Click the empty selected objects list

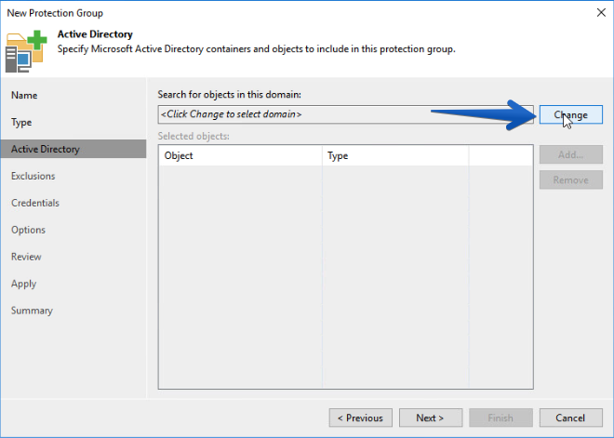pyautogui.click(x=345, y=276)
